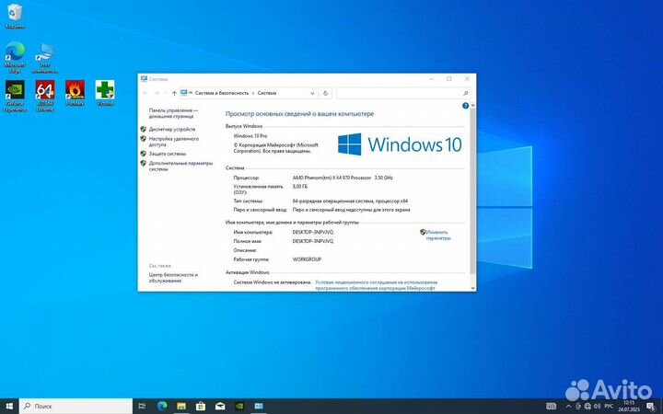
Task: Select the System window taskbar button
Action: pyautogui.click(x=259, y=406)
